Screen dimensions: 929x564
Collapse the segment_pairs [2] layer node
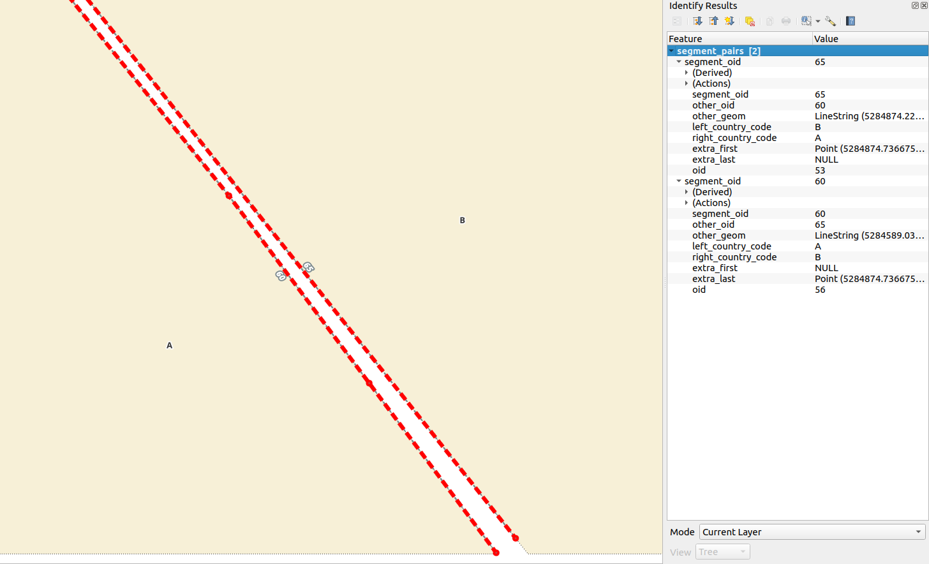(x=671, y=51)
